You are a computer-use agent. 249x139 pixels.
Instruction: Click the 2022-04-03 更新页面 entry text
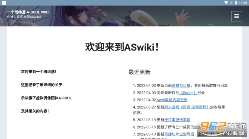click(x=154, y=85)
